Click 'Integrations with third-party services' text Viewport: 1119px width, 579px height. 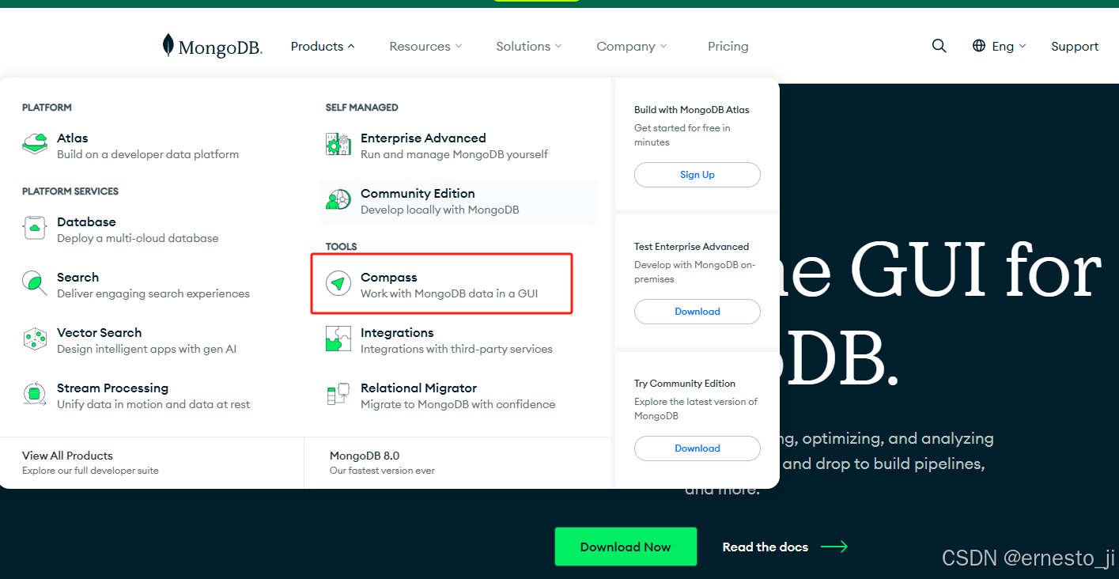click(456, 349)
